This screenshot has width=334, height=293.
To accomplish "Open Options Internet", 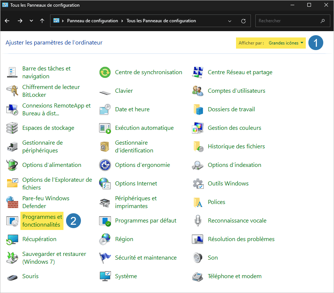I will 137,183.
